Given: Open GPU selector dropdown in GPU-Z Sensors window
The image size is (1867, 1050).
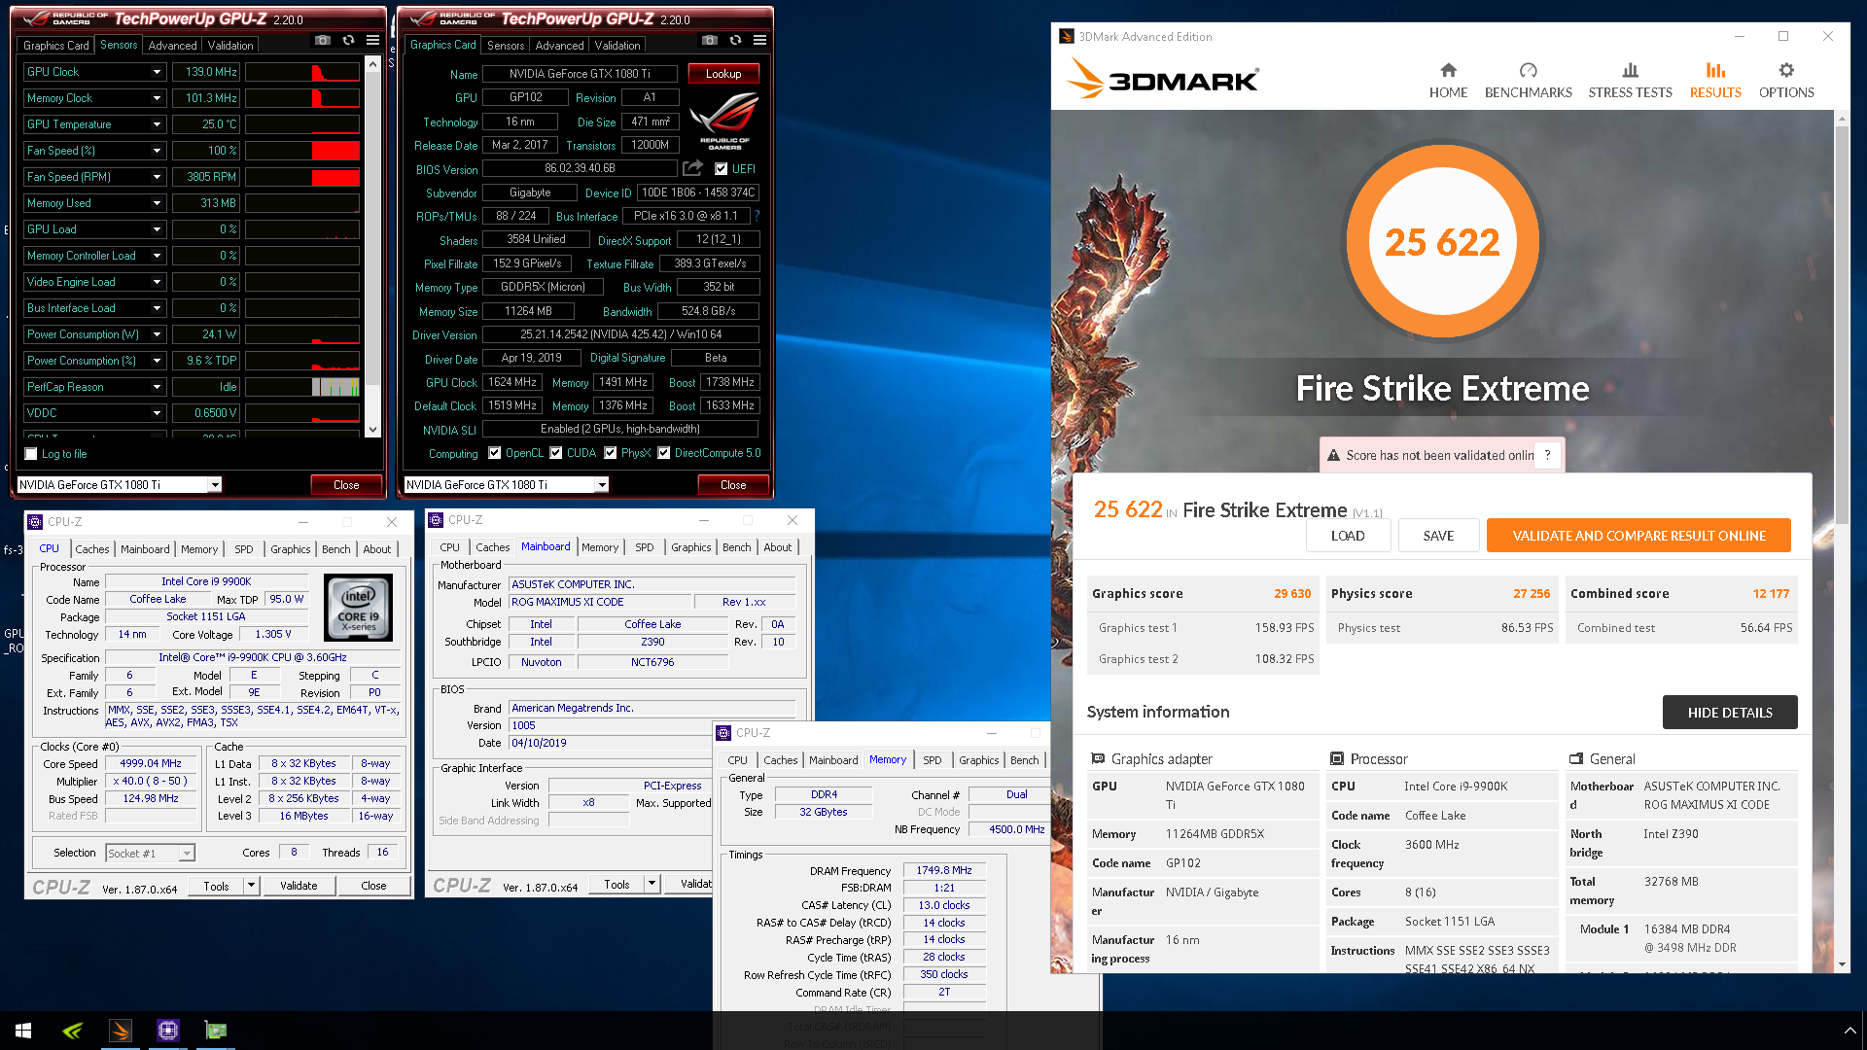Looking at the screenshot, I should click(x=215, y=484).
